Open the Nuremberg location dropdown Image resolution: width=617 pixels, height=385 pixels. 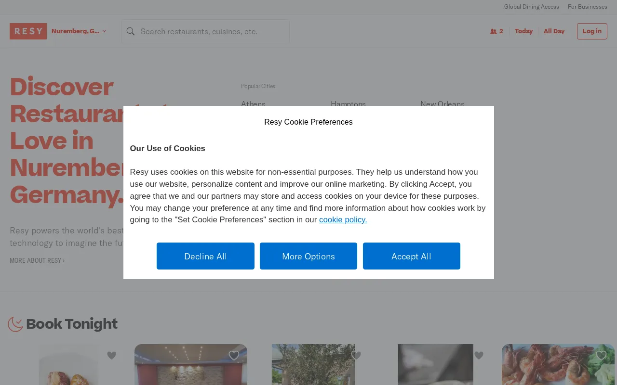(x=79, y=31)
